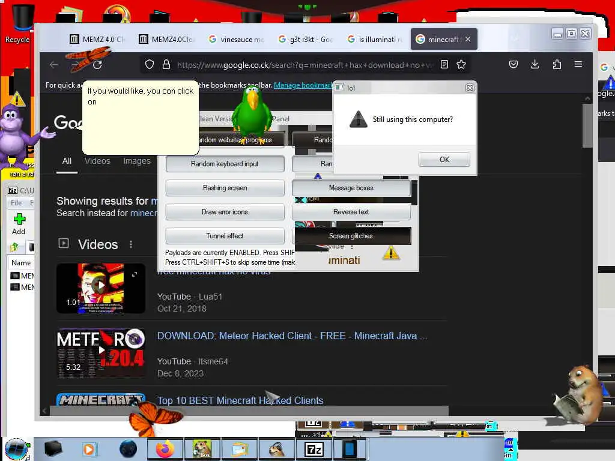Open the hamster Box taskbar icon
Image resolution: width=615 pixels, height=461 pixels.
tap(202, 449)
